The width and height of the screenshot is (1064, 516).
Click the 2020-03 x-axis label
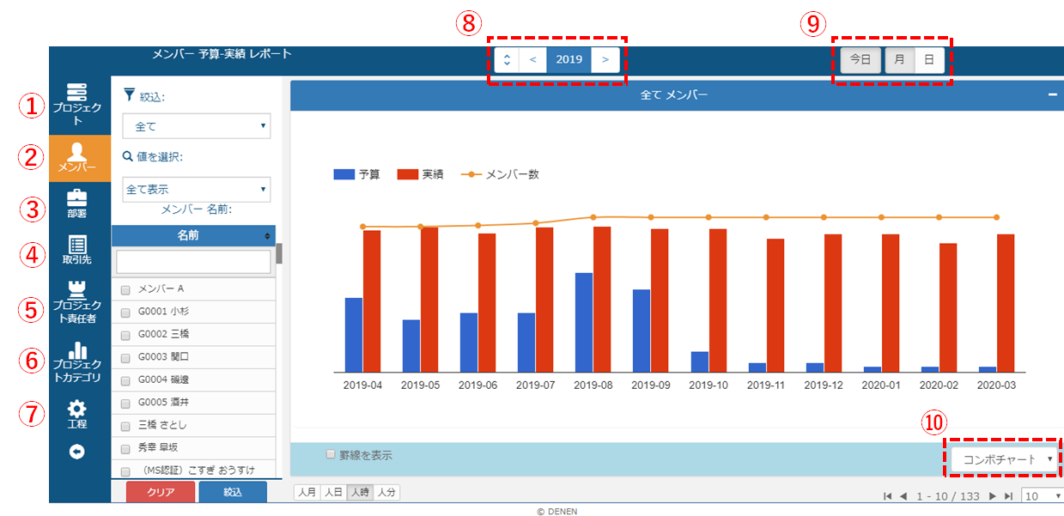coord(996,385)
